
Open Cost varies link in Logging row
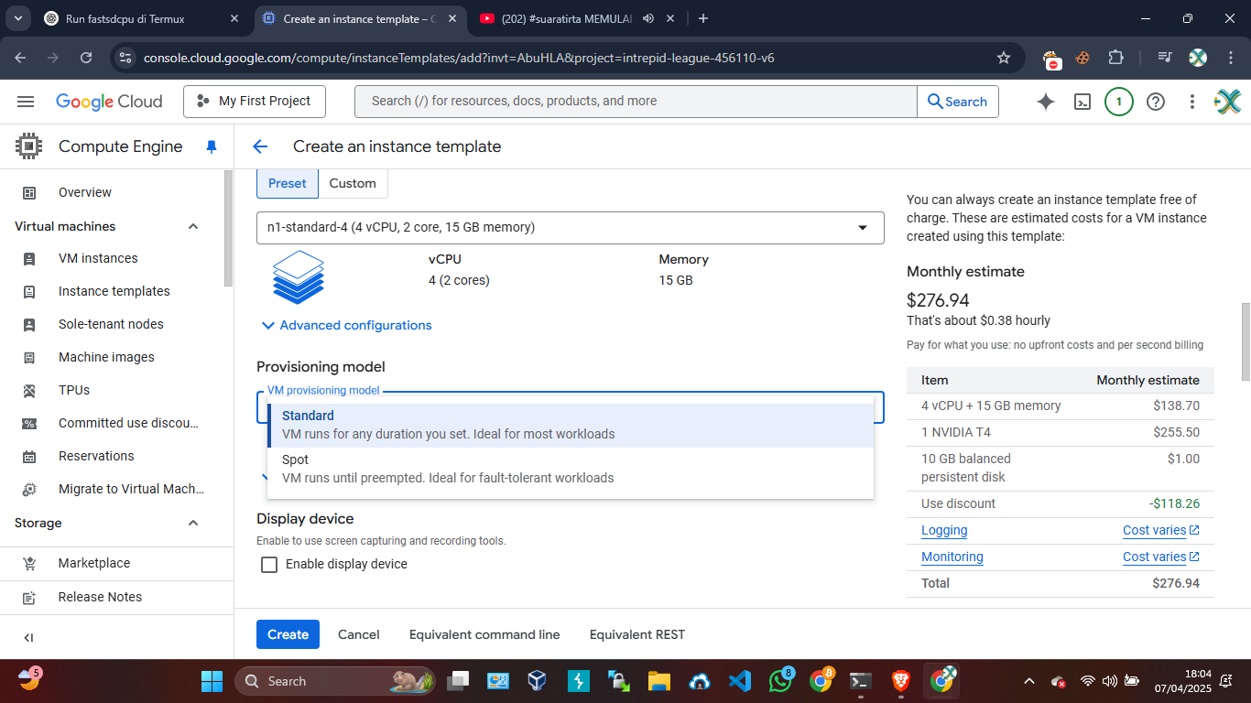[x=1161, y=530]
